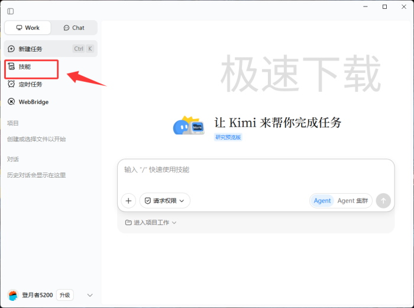
Task: Click the Kimi Work mascot logo
Action: tap(189, 126)
